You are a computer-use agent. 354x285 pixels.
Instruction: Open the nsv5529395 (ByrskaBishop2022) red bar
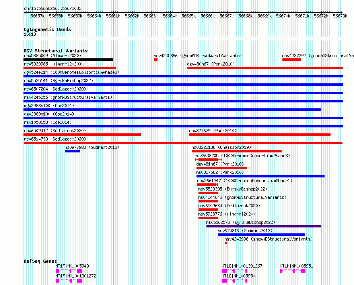(x=208, y=193)
